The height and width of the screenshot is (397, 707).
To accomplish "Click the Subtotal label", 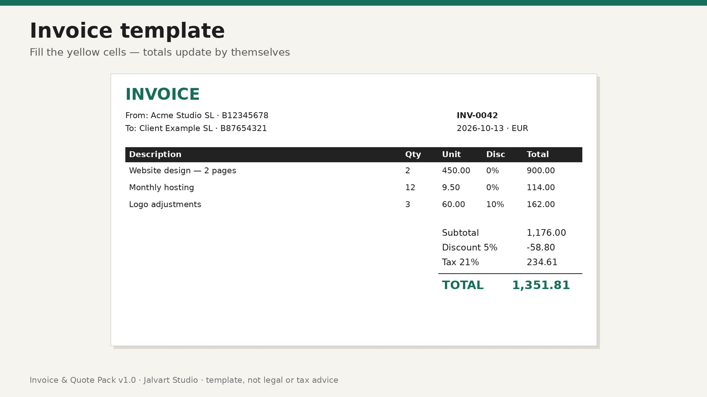I will 460,233.
